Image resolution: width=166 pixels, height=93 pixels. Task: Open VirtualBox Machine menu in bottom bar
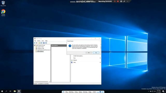(x=71, y=92)
